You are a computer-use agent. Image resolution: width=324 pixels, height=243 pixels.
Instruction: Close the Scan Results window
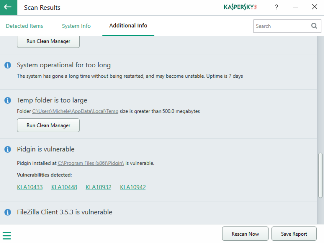(x=315, y=7)
